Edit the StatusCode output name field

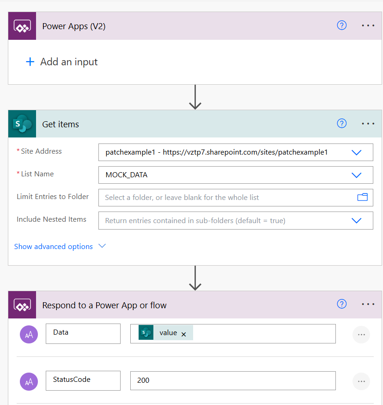tap(83, 381)
